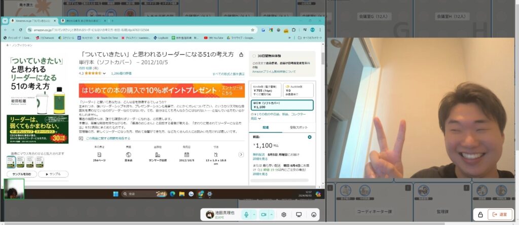This screenshot has width=519, height=225.
Task: Open the Chrome tab search dropdown arrow
Action: click(5, 20)
